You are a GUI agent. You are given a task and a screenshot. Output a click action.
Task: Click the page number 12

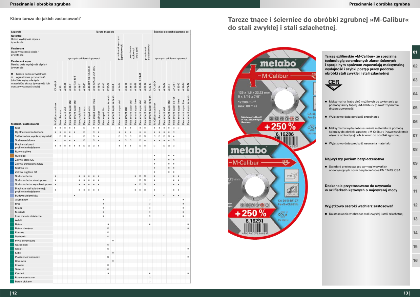click(14, 293)
